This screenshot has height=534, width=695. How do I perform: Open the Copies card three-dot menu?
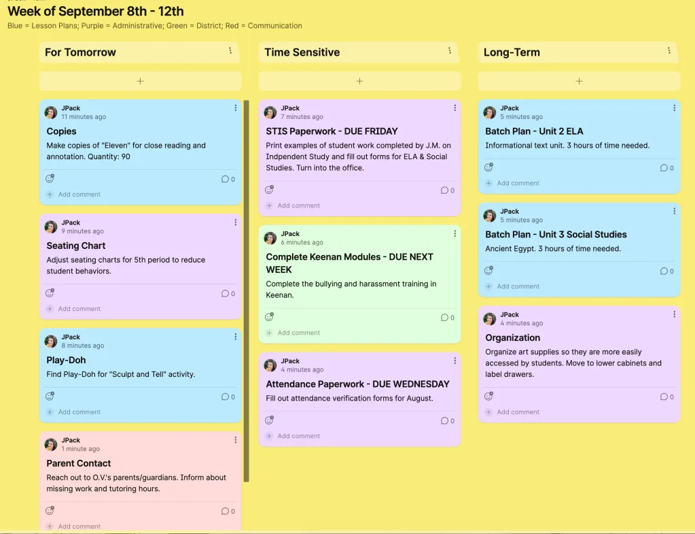coord(235,108)
